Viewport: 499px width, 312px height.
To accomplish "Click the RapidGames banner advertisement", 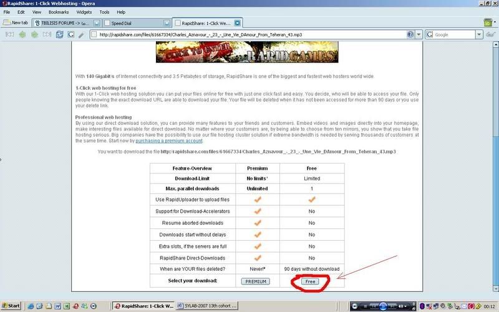I will 247,52.
